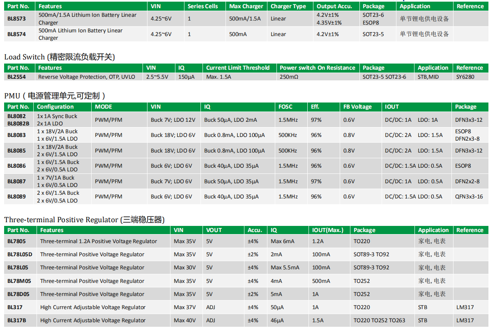495x328 pixels.
Task: Click 'Buck 50μA, LDO 2mA' IQ cell
Action: point(230,120)
